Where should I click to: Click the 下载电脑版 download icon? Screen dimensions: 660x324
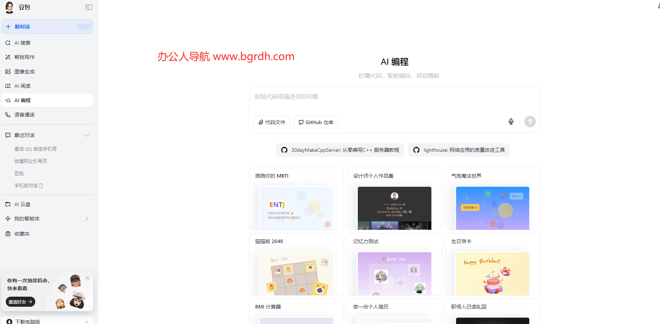tap(9, 321)
